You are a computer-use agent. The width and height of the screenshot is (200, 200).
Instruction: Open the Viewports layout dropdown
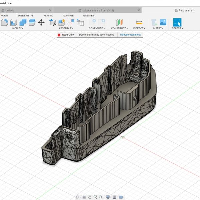coord(122,197)
